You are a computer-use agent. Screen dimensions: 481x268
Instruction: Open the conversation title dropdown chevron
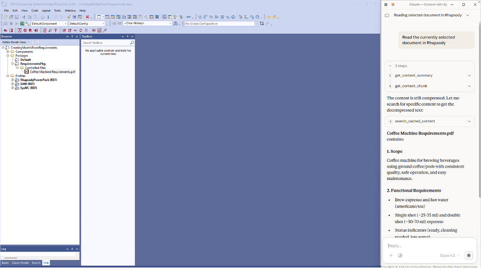468,15
